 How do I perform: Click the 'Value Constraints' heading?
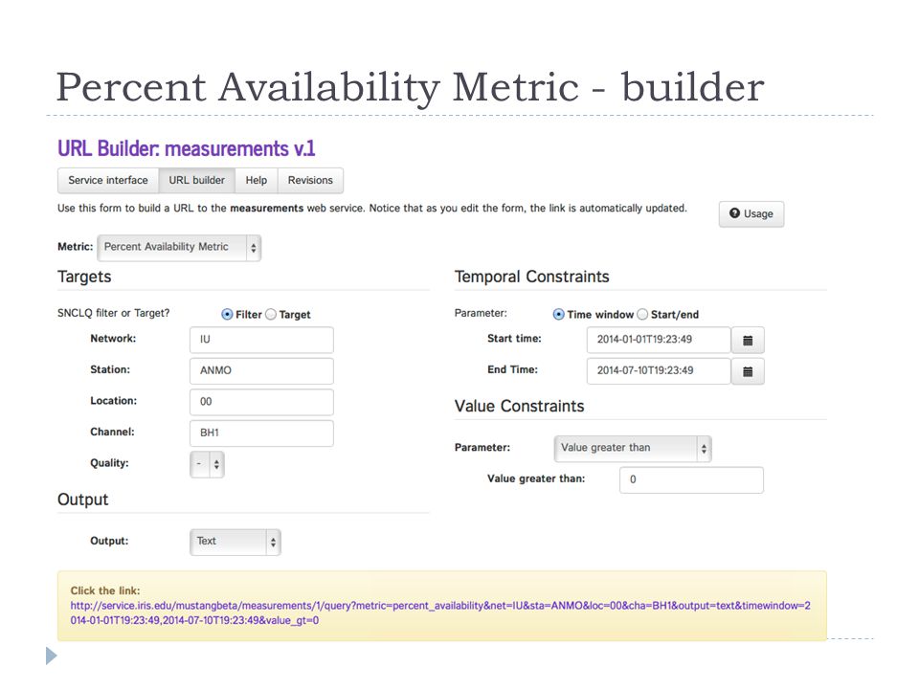[x=519, y=406]
